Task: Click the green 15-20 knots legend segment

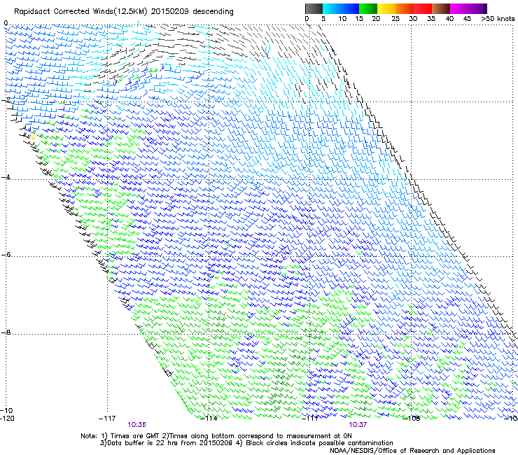Action: (x=368, y=8)
